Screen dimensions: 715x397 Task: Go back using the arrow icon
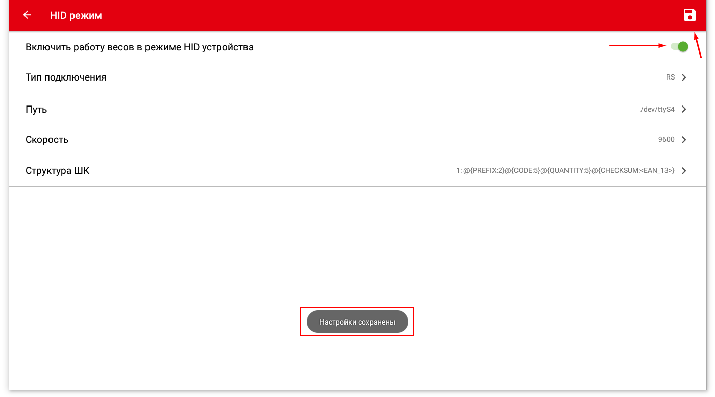pos(28,15)
